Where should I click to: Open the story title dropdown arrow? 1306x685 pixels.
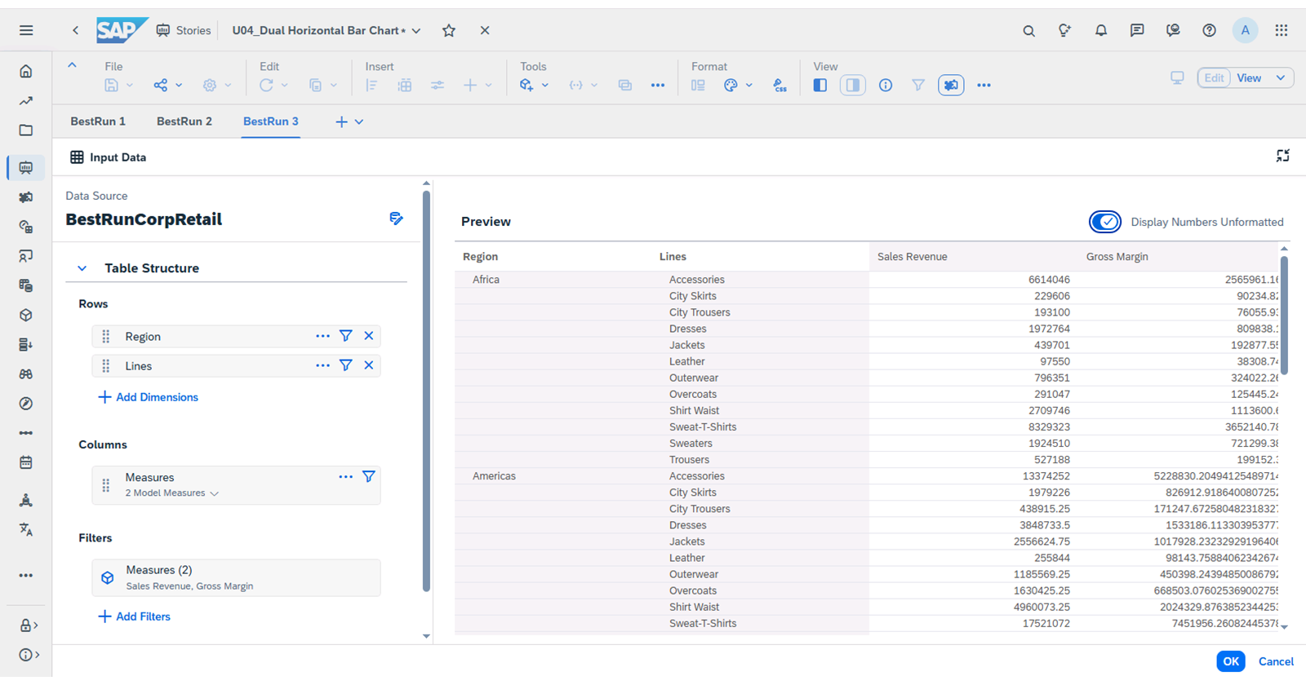coord(416,31)
